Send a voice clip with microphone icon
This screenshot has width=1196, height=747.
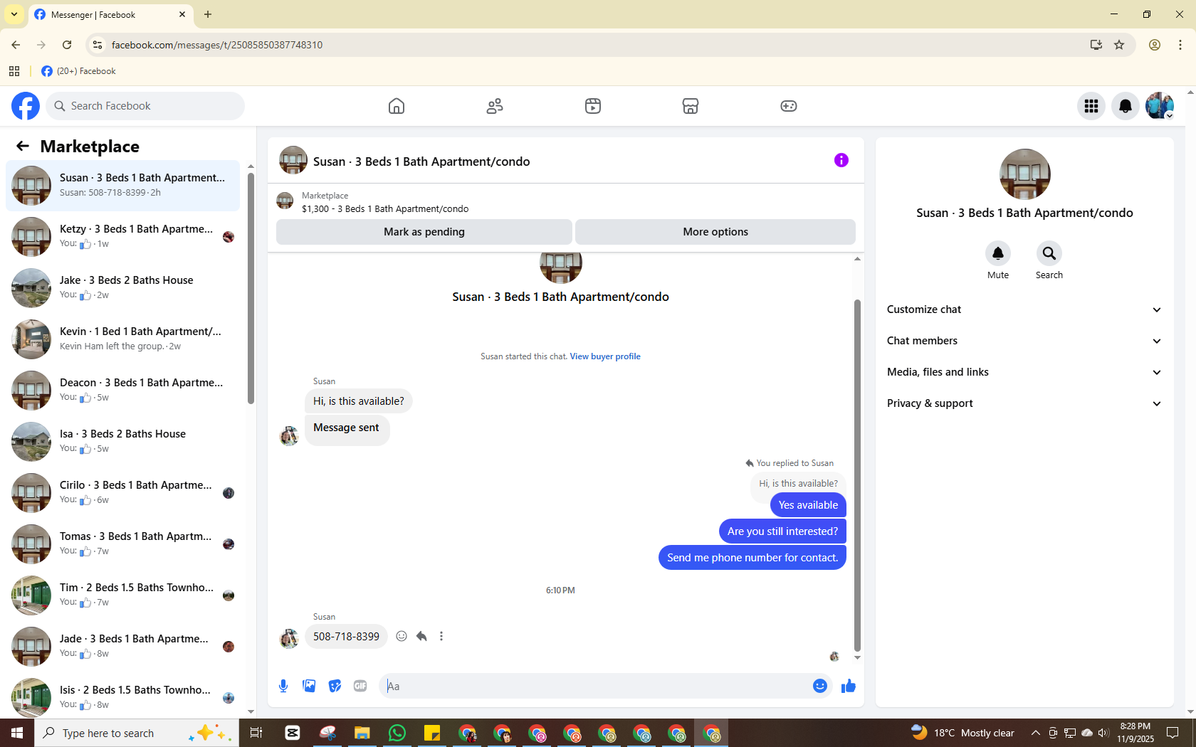tap(283, 686)
